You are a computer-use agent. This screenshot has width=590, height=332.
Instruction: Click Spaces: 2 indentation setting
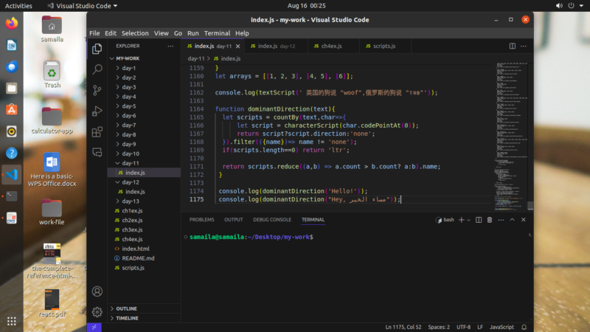tap(439, 327)
